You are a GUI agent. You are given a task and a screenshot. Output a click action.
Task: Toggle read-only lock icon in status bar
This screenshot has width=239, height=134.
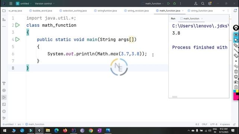pyautogui.click(x=235, y=124)
